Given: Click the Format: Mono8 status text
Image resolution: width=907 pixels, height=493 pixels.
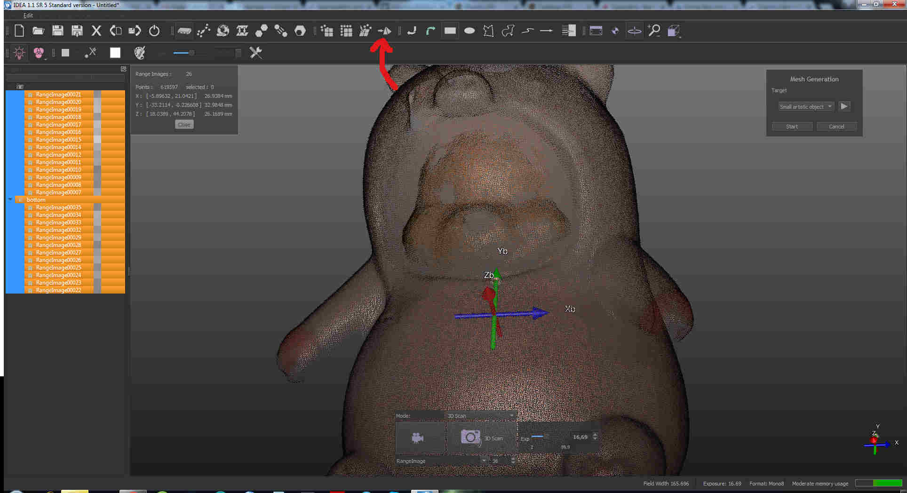Looking at the screenshot, I should click(766, 484).
